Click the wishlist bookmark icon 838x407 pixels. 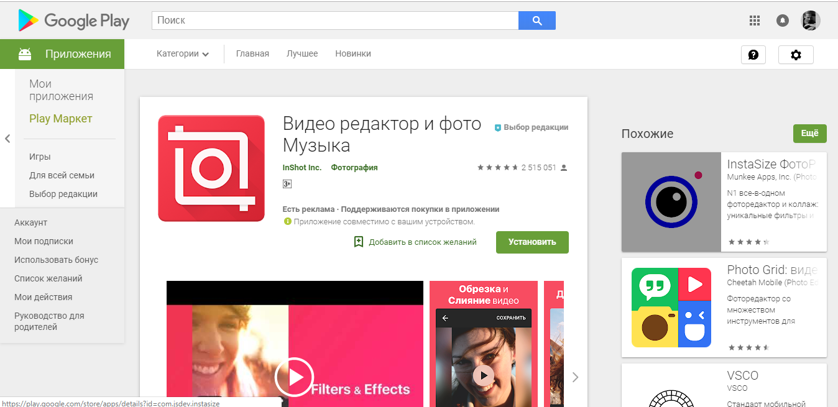click(359, 242)
